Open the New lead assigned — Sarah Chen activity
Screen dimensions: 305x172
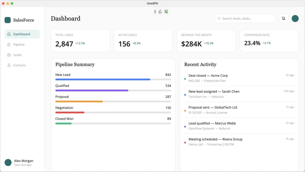click(x=239, y=94)
